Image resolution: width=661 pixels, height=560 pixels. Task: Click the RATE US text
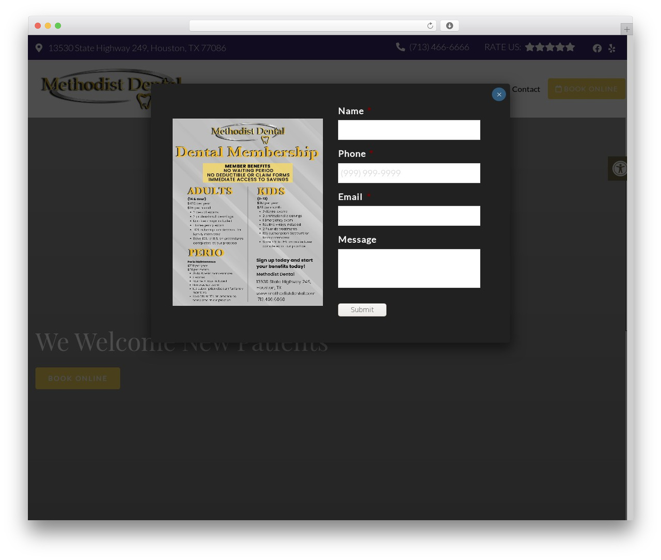(502, 47)
